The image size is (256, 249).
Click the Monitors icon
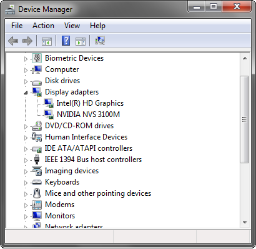tap(37, 216)
